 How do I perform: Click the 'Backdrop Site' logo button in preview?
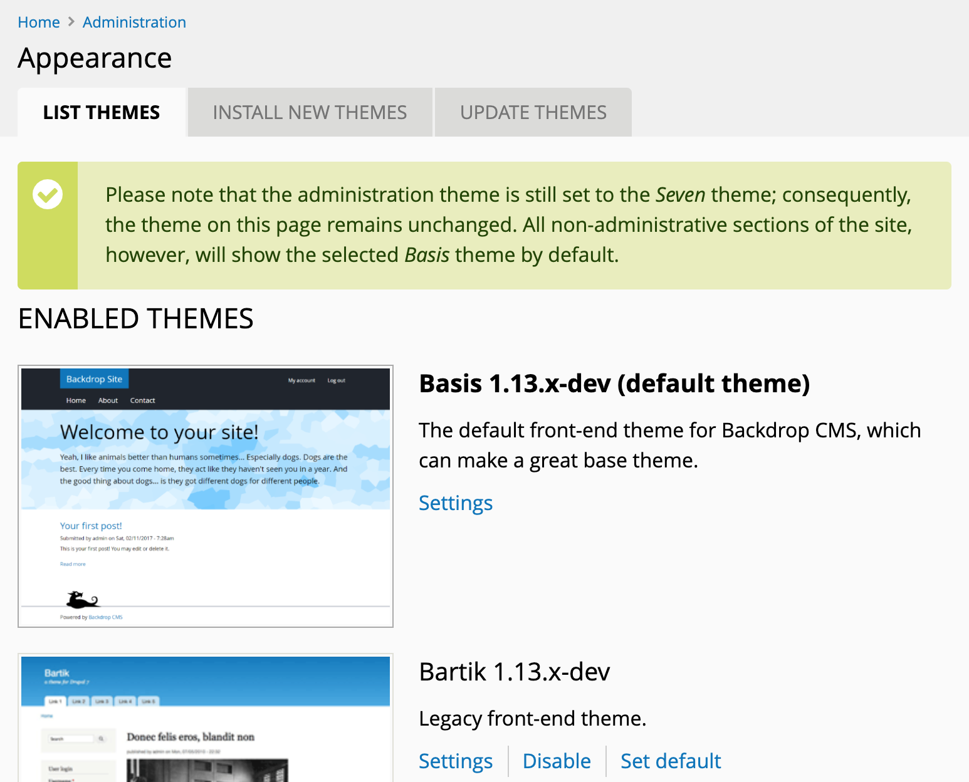pyautogui.click(x=94, y=378)
